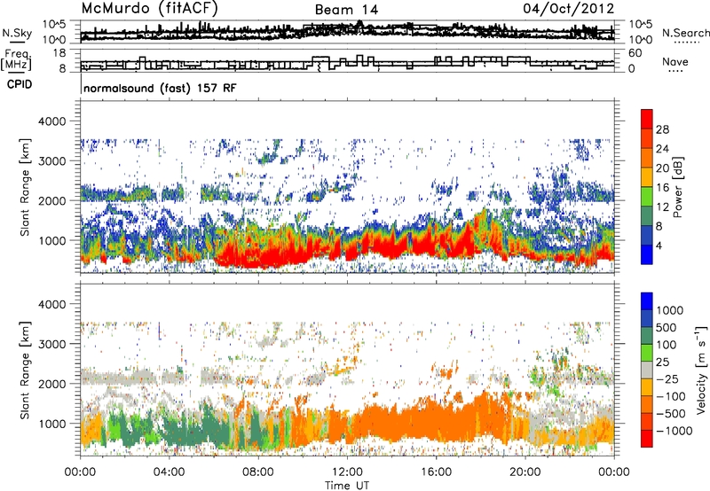Image resolution: width=710 pixels, height=491 pixels.
Task: Click the '20:00' time tick label
Action: (x=525, y=472)
